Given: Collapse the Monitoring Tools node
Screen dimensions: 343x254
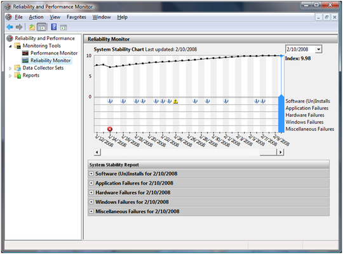Looking at the screenshot, I should pos(10,46).
